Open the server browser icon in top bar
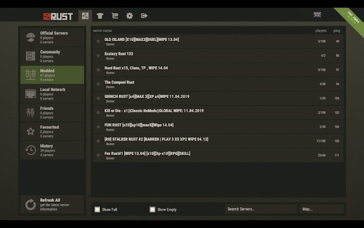The width and height of the screenshot is (364, 228). point(85,16)
